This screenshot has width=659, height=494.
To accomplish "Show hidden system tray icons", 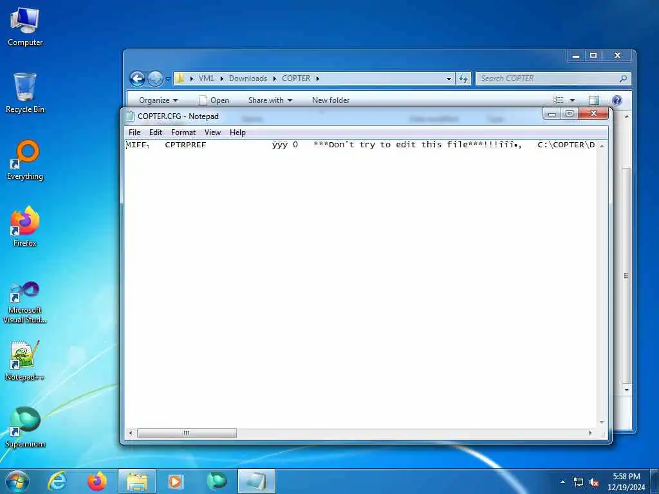I will point(562,482).
